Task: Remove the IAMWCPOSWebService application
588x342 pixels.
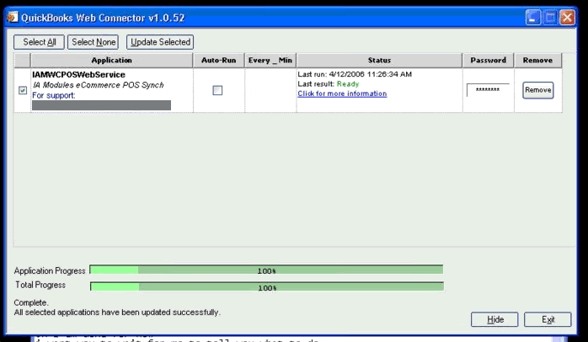Action: click(x=538, y=90)
